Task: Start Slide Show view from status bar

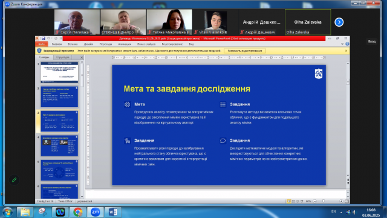Action: (302, 201)
